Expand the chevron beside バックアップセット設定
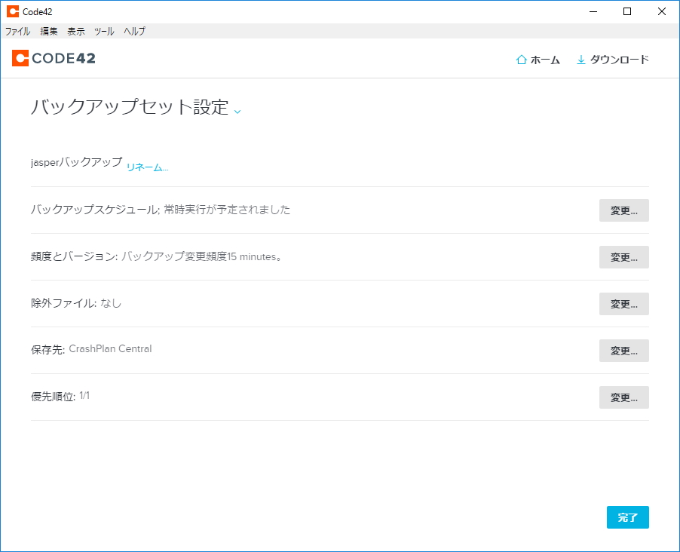This screenshot has height=552, width=680. coord(237,111)
